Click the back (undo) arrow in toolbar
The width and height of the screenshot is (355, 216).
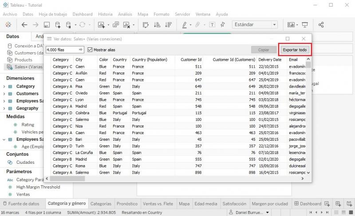[x=24, y=25]
